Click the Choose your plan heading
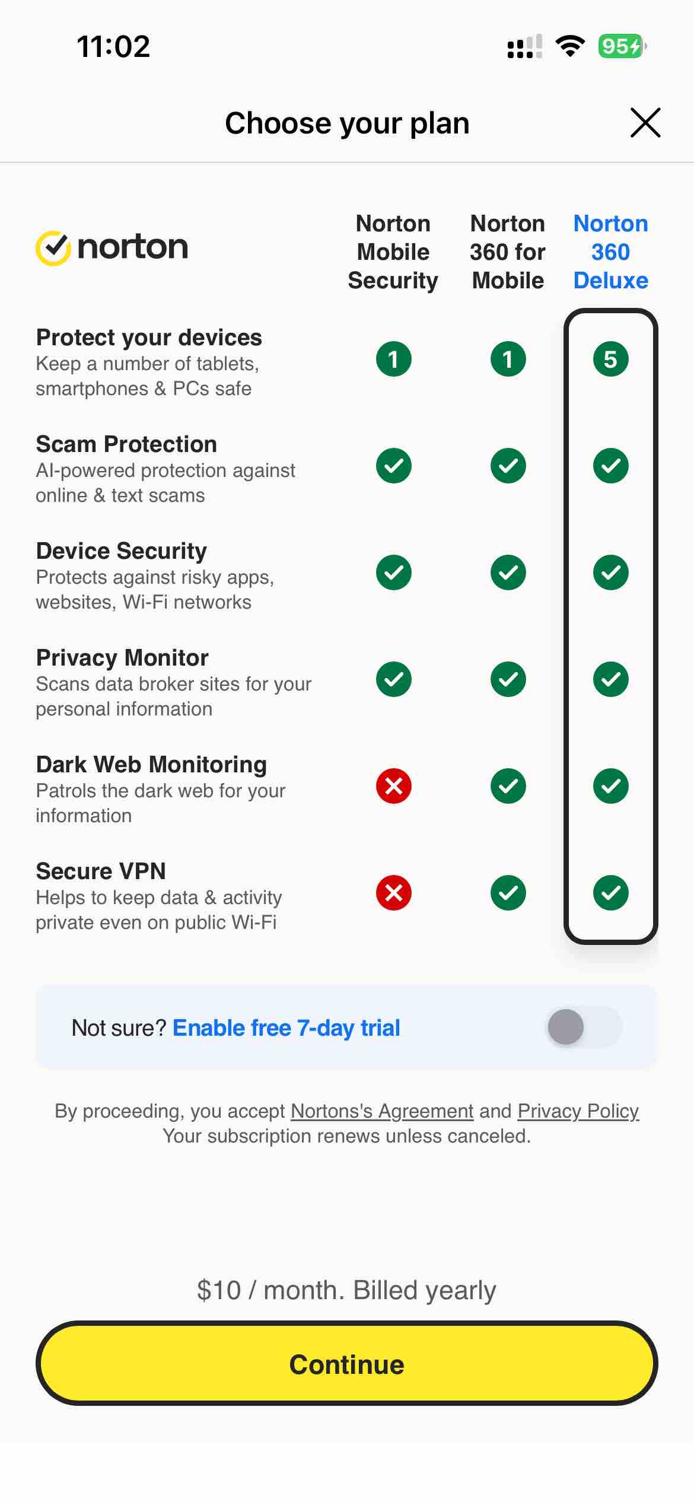 tap(347, 123)
